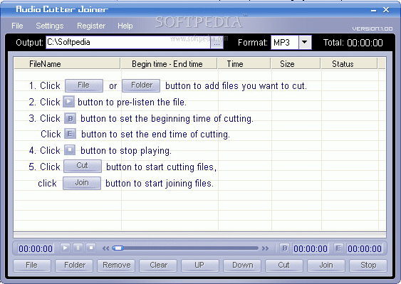Play the file with the bottom play icon

coord(65,248)
